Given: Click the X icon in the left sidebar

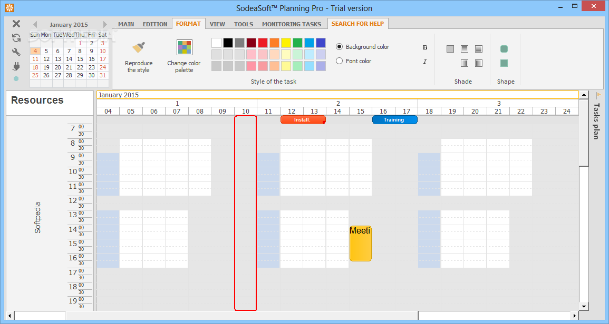Looking at the screenshot, I should coord(16,24).
